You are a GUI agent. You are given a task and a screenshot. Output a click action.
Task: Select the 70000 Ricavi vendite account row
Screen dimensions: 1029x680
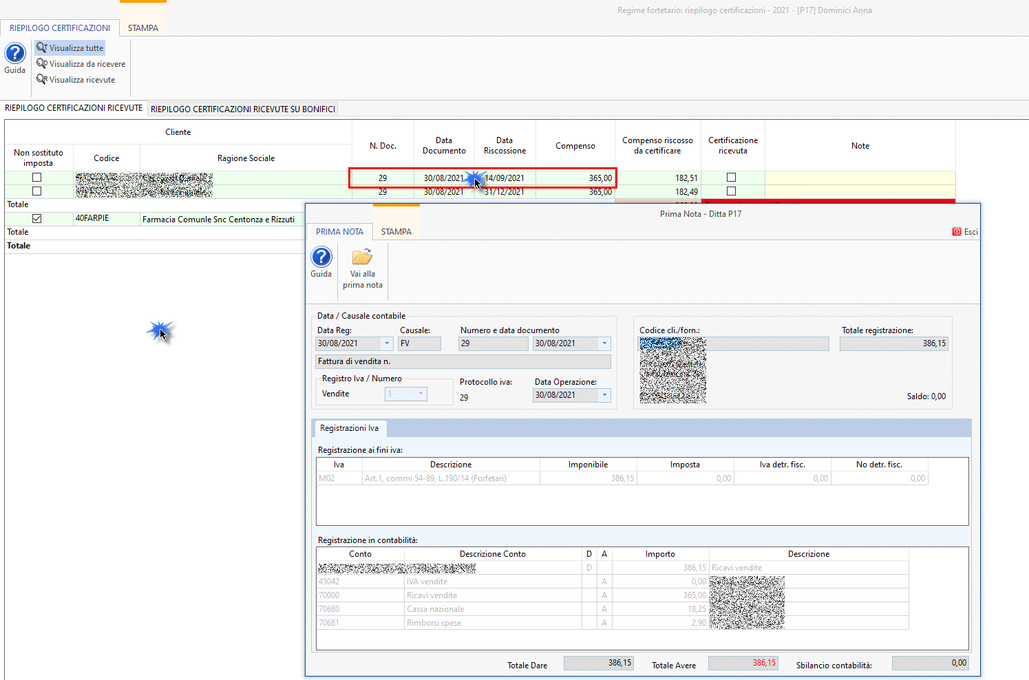click(x=613, y=595)
